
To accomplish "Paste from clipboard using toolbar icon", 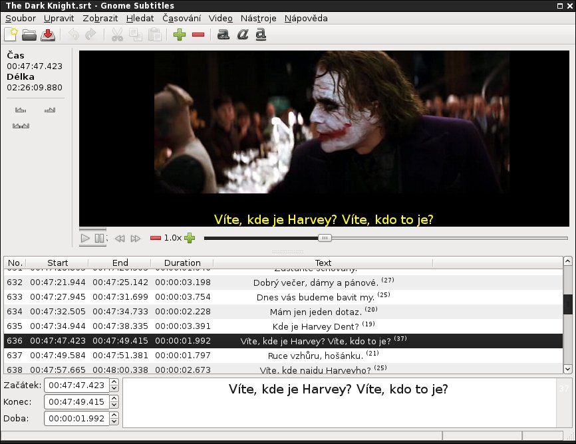I will (x=155, y=35).
